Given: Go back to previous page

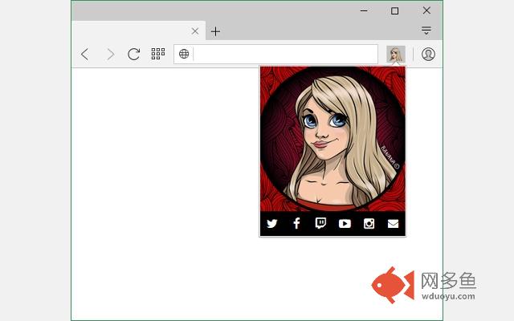Looking at the screenshot, I should point(85,54).
